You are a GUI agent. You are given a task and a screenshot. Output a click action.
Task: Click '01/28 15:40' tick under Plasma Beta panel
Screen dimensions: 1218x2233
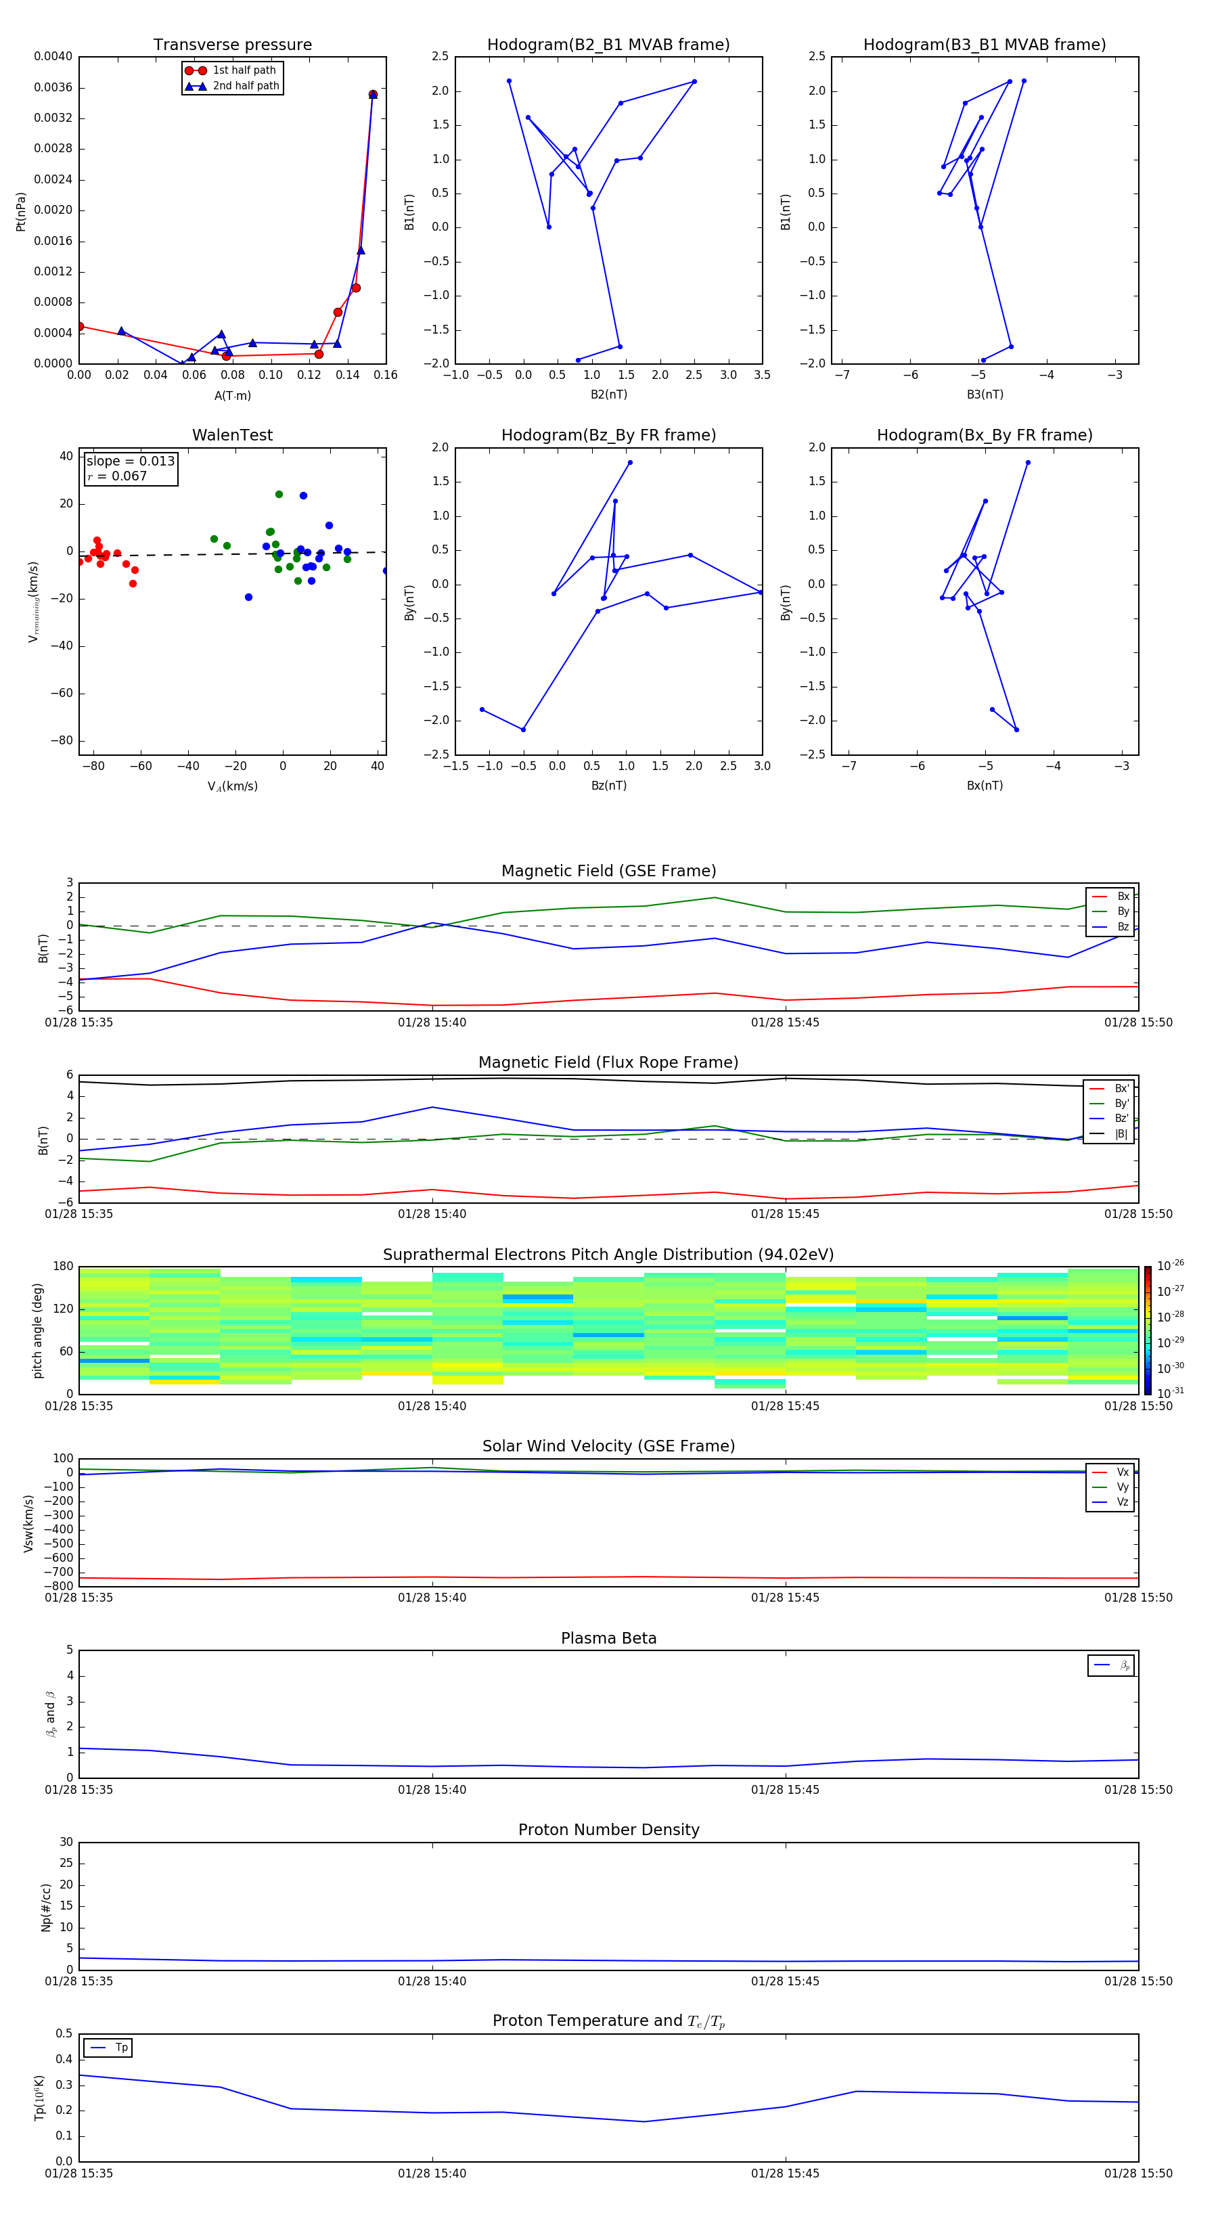click(x=432, y=1790)
